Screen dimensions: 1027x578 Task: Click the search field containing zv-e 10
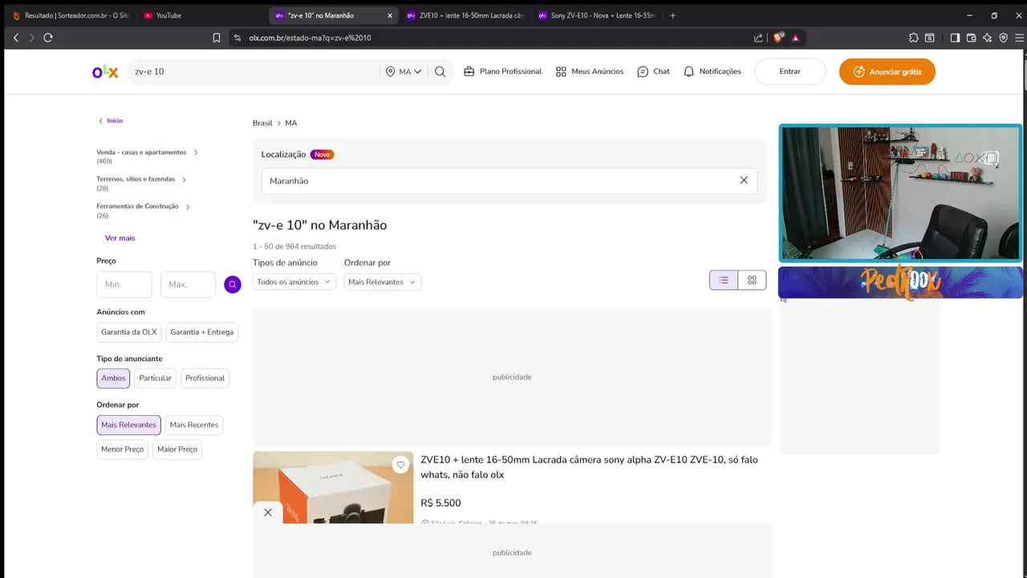[x=254, y=71]
